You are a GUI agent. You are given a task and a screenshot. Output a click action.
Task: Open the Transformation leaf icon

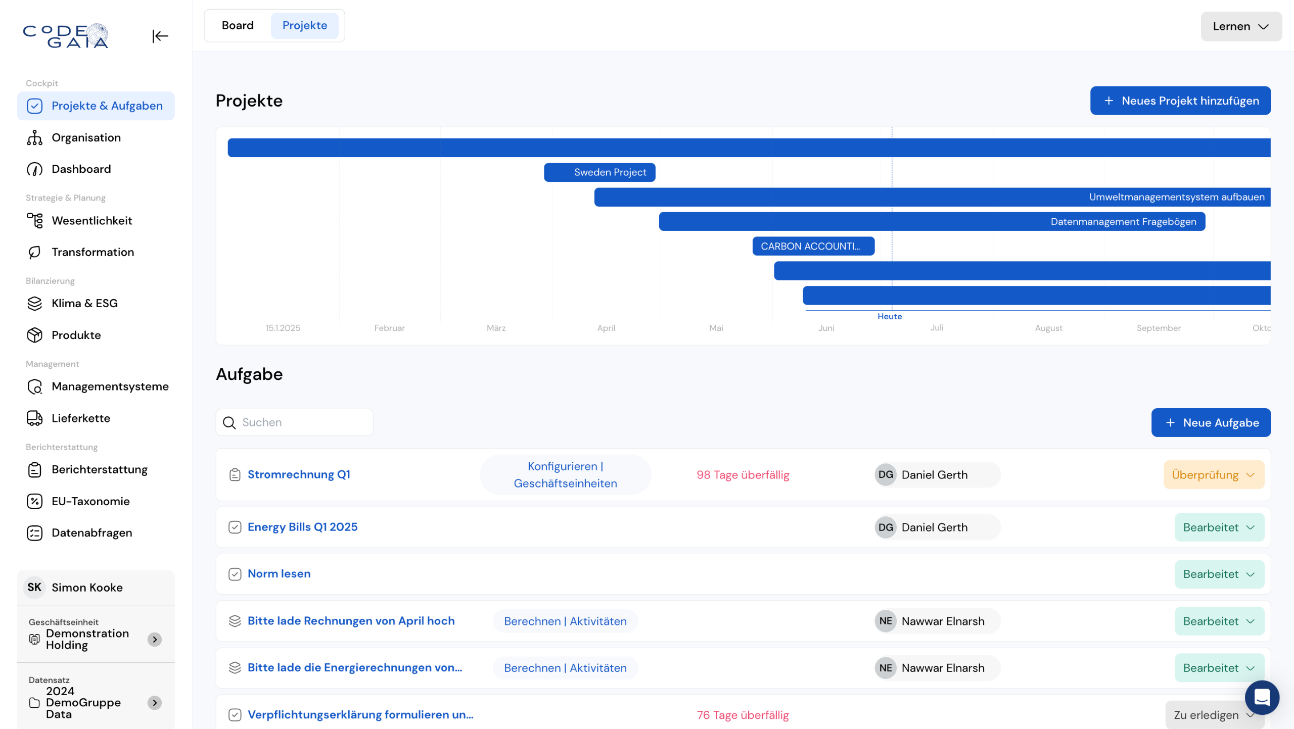(34, 252)
